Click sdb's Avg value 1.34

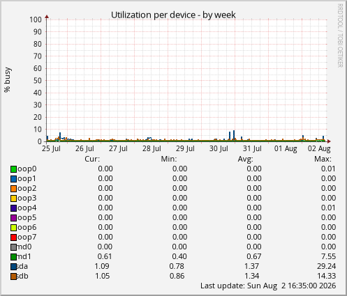pyautogui.click(x=251, y=276)
